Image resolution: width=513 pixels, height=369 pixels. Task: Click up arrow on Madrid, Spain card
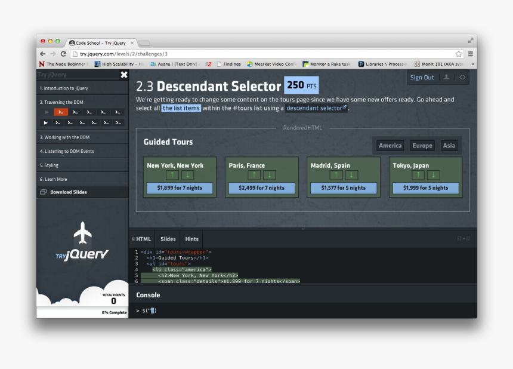pos(336,175)
